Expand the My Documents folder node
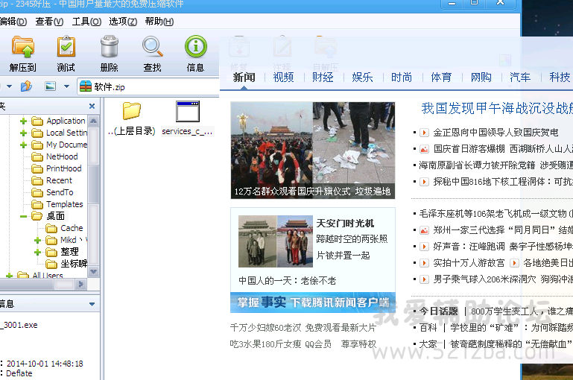 pos(23,145)
